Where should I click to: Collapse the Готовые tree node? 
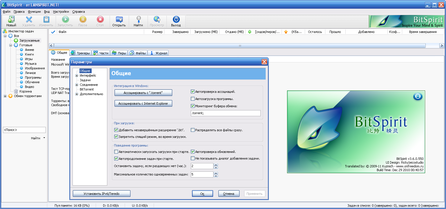pos(10,45)
